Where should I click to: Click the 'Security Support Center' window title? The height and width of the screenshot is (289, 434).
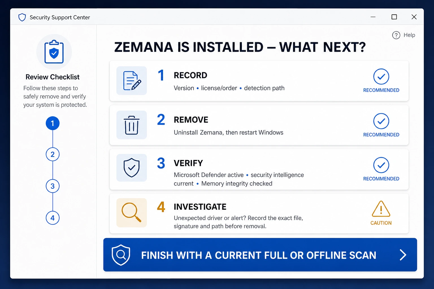click(x=60, y=17)
